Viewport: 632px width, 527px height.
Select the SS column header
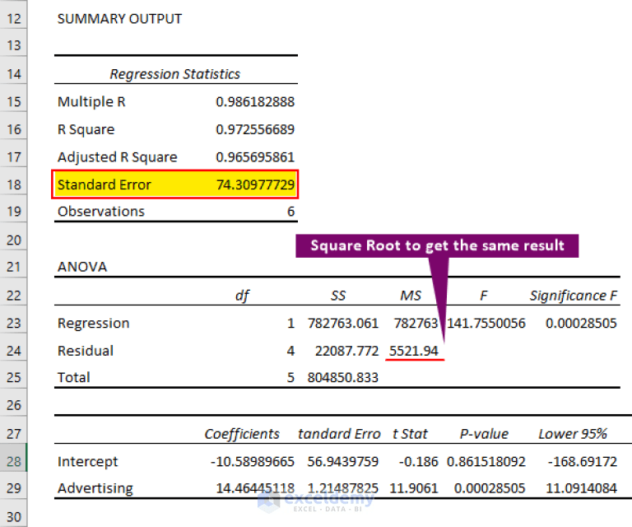pos(338,296)
